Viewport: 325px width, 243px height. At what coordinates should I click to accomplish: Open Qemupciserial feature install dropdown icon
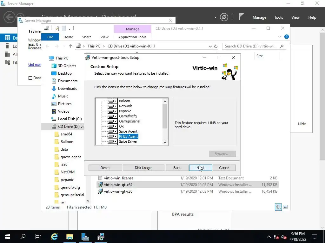pyautogui.click(x=112, y=121)
